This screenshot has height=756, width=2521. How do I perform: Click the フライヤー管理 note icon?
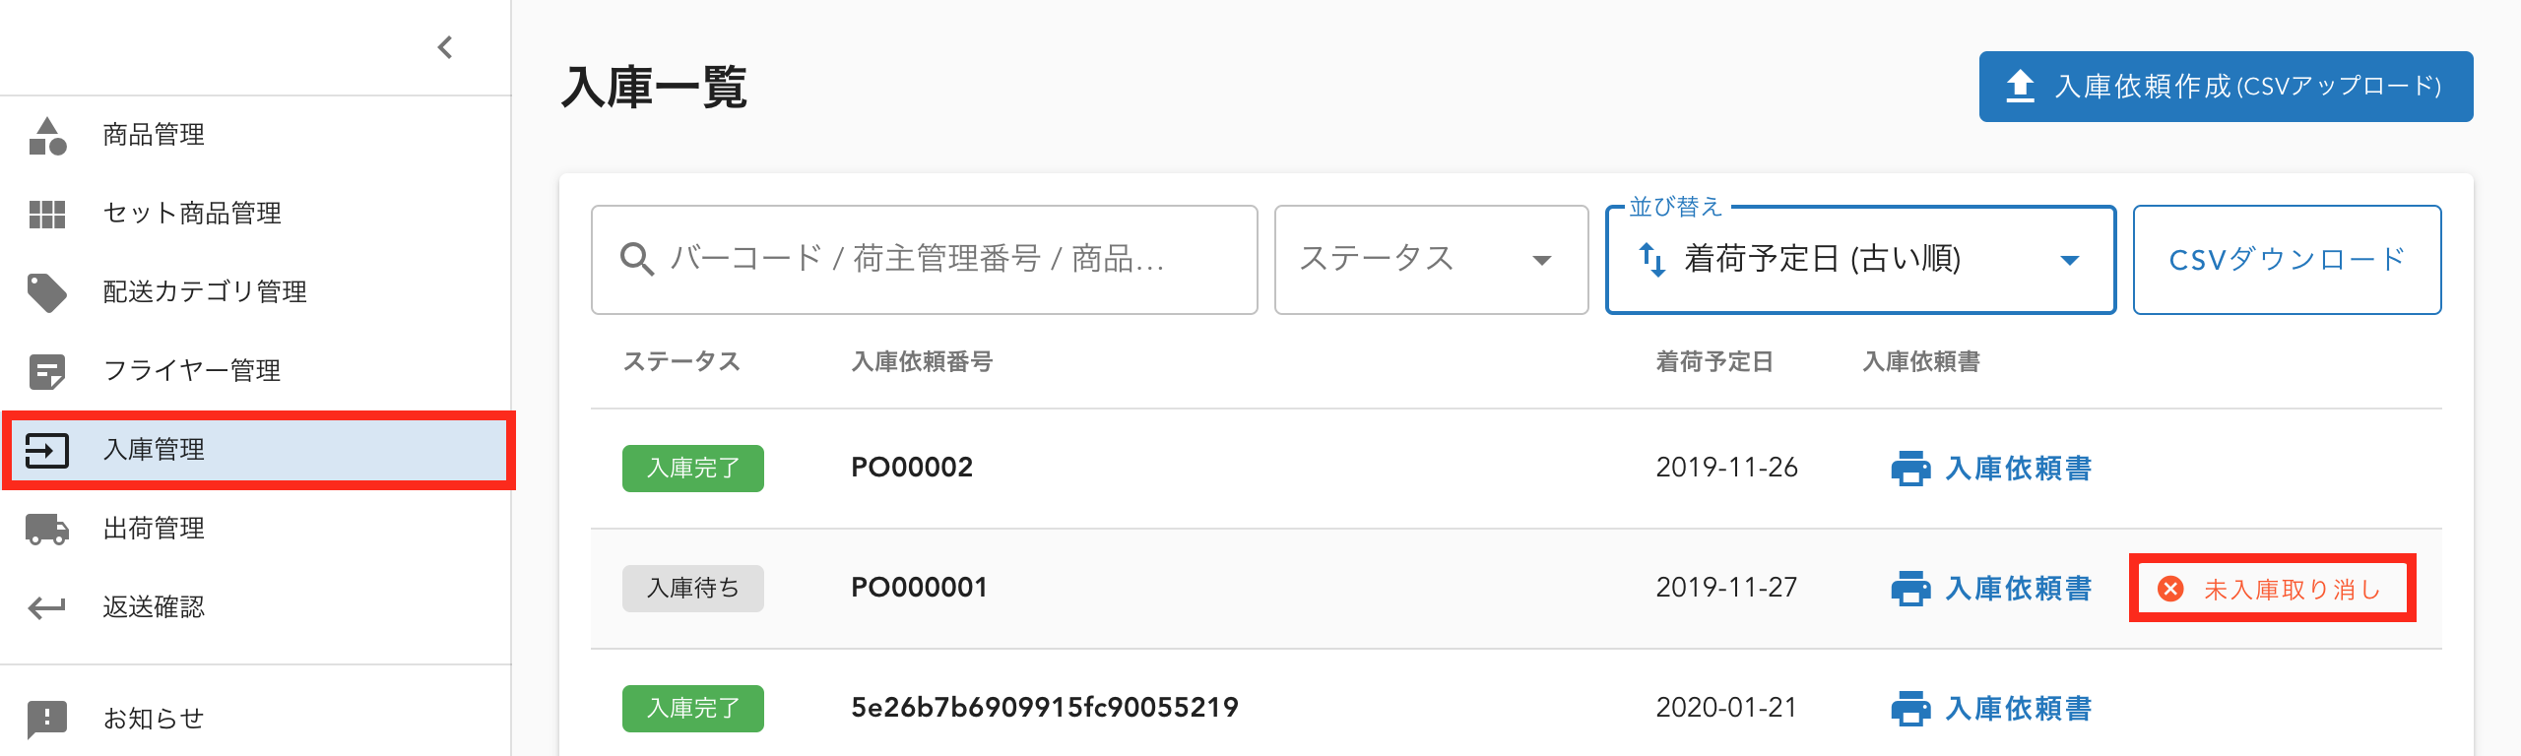tap(47, 371)
